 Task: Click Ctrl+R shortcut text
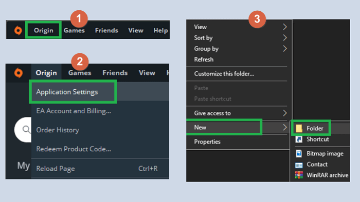148,169
